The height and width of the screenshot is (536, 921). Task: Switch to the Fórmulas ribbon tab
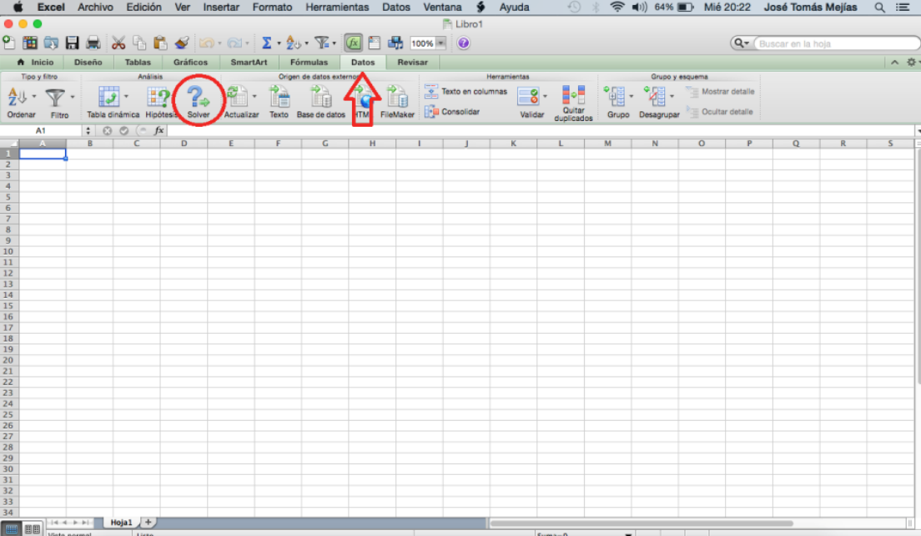[x=309, y=62]
